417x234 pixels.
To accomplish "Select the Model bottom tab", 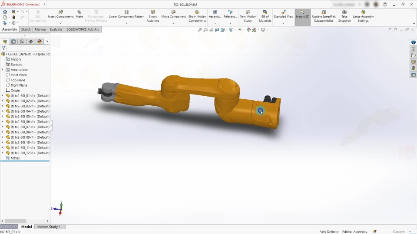I will click(26, 227).
